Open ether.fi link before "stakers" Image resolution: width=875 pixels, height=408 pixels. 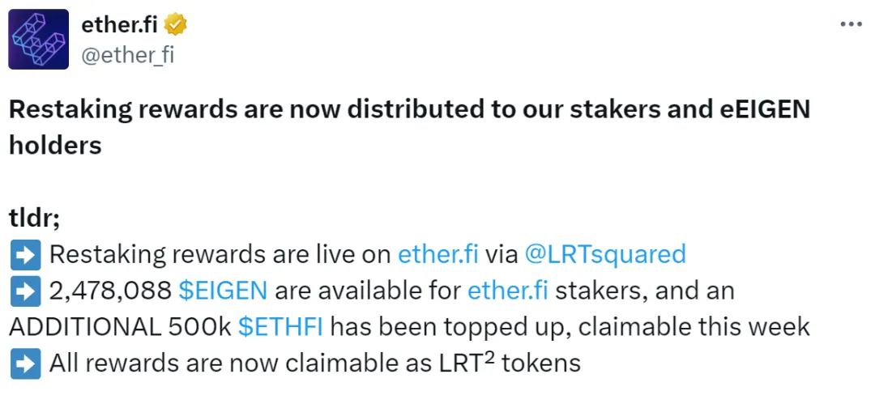(x=508, y=291)
